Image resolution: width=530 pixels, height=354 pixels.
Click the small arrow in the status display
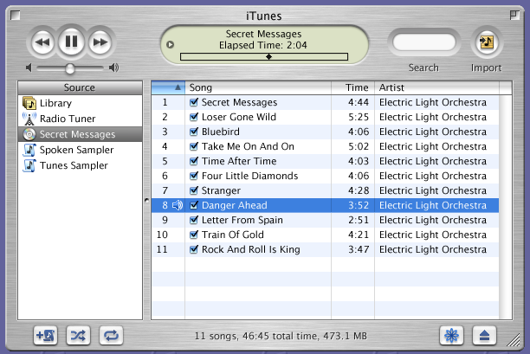[170, 44]
